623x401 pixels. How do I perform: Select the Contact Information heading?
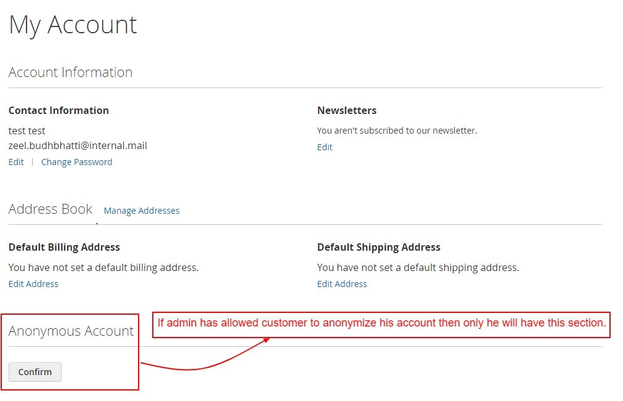tap(59, 110)
